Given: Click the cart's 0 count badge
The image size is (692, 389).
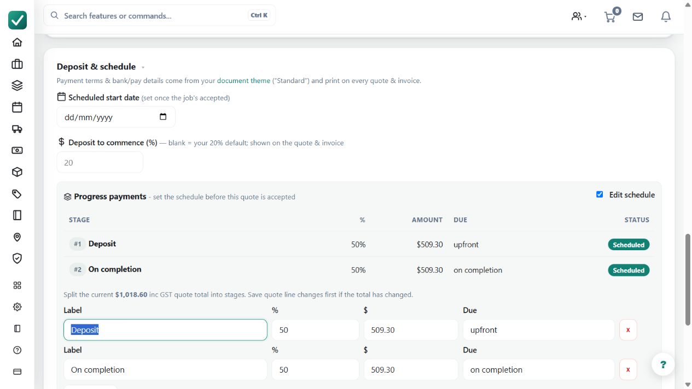Looking at the screenshot, I should pyautogui.click(x=617, y=10).
